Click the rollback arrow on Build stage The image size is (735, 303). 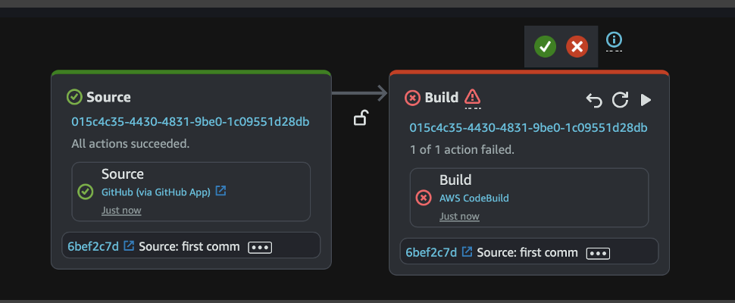[x=594, y=100]
